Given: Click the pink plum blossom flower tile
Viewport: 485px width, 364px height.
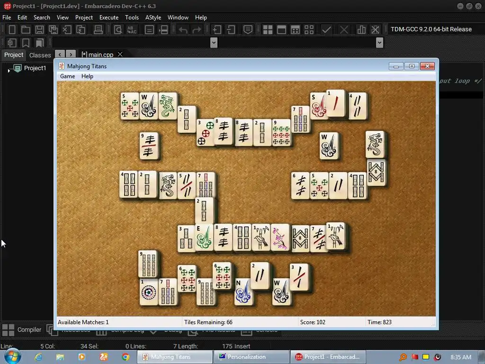Looking at the screenshot, I should [x=280, y=237].
